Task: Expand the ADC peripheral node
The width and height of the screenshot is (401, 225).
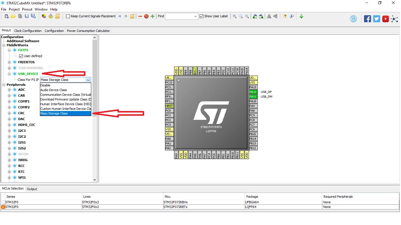Action: point(9,90)
